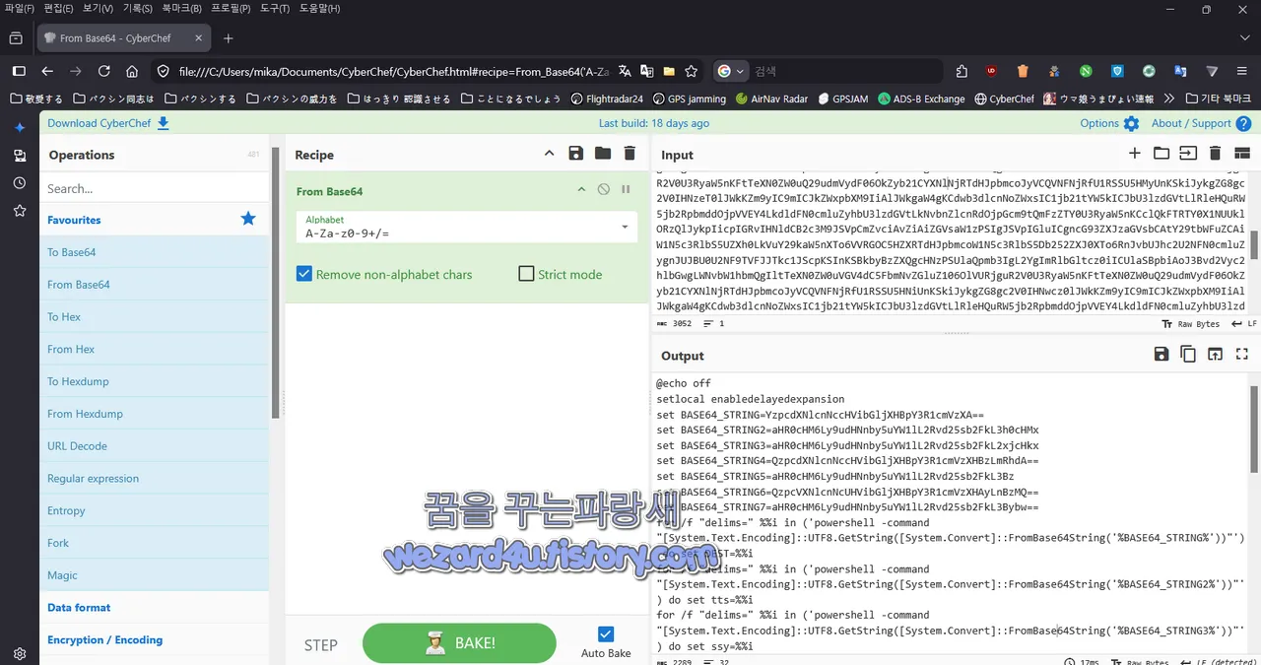The width and height of the screenshot is (1261, 665).
Task: Collapse the recipe list with the caret icon
Action: [550, 154]
